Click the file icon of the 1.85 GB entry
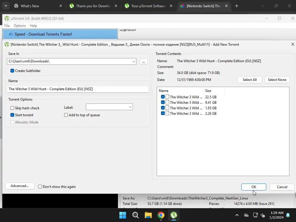The width and height of the screenshot is (296, 222). pos(167,108)
